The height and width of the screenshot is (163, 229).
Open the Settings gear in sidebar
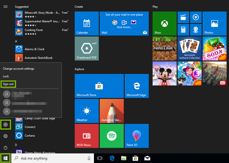[6, 136]
